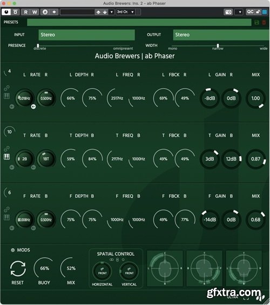Click the green save preset icon

click(257, 23)
